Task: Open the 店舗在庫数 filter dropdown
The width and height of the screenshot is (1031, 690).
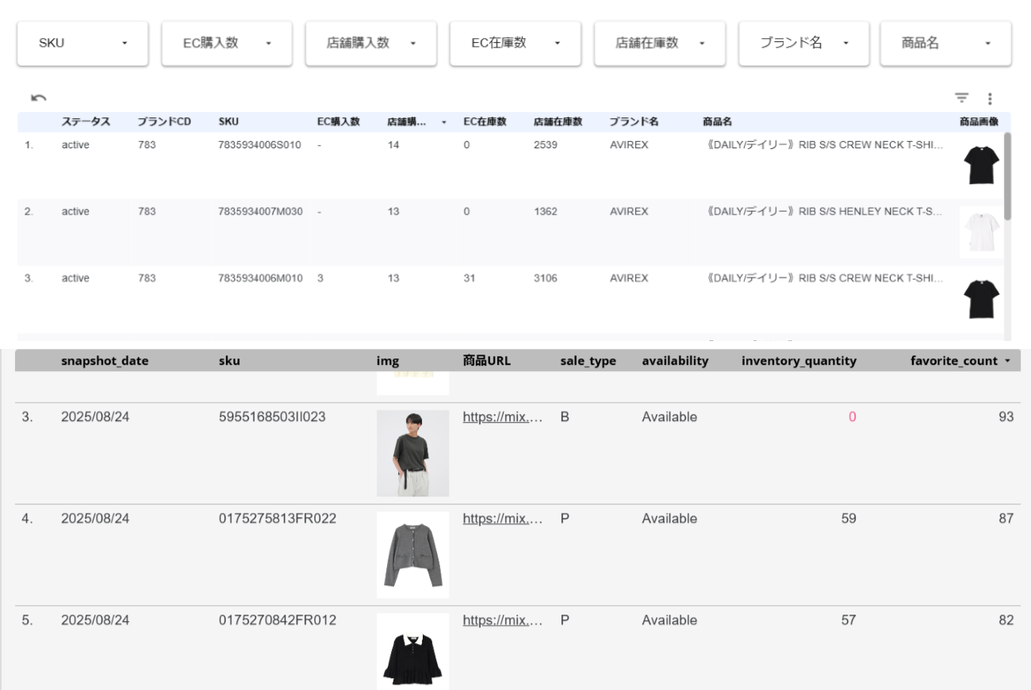Action: point(659,44)
